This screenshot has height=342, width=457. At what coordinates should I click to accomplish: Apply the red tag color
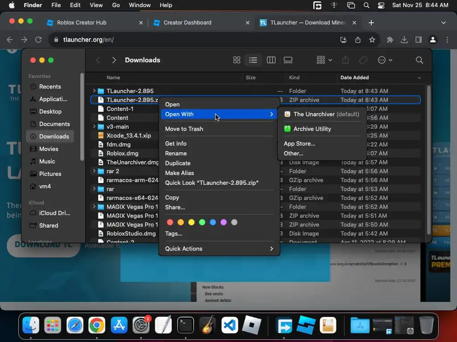coord(170,223)
